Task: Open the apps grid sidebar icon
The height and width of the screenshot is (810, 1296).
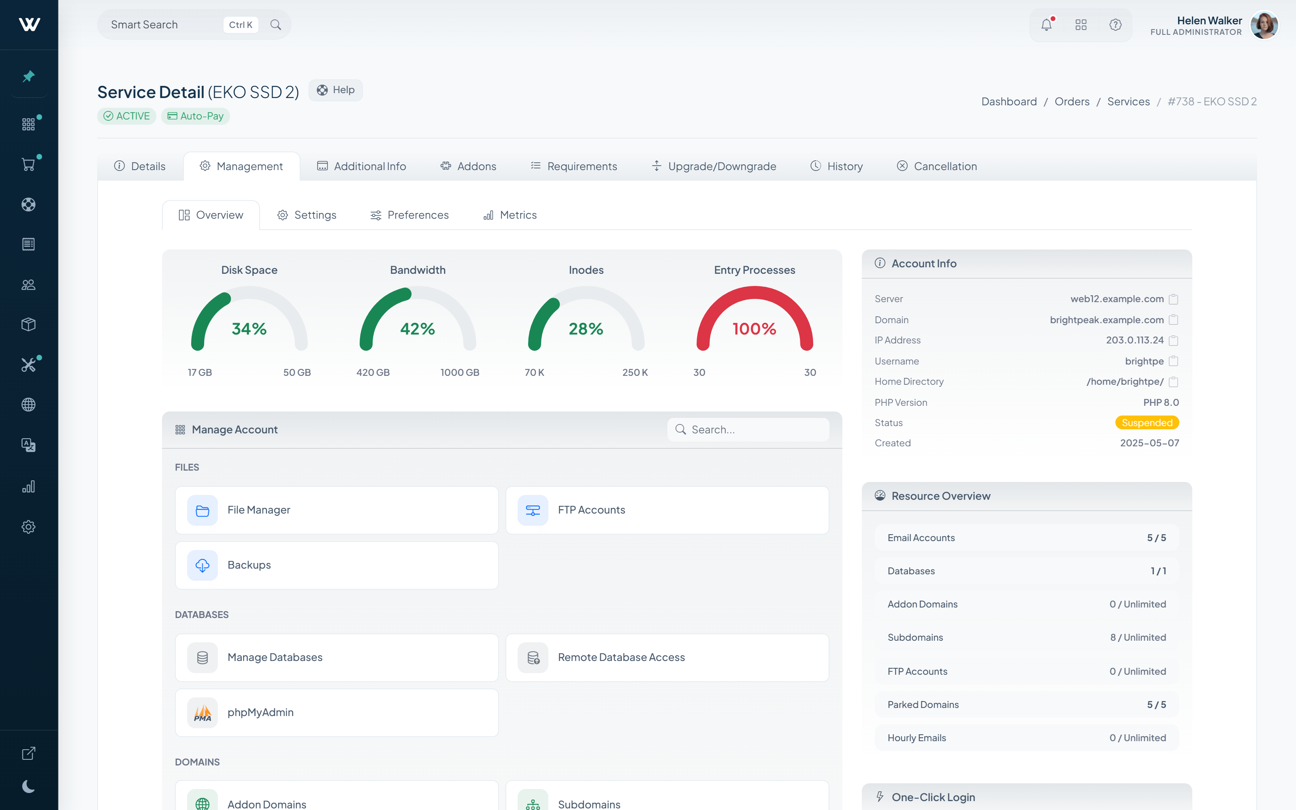Action: 29,124
